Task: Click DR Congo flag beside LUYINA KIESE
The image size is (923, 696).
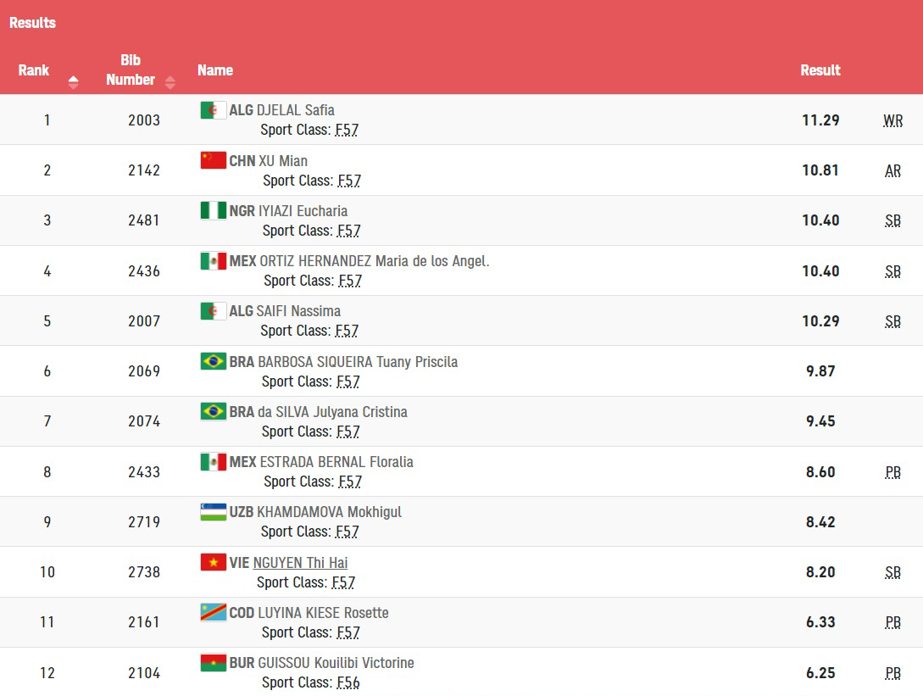Action: pos(213,612)
